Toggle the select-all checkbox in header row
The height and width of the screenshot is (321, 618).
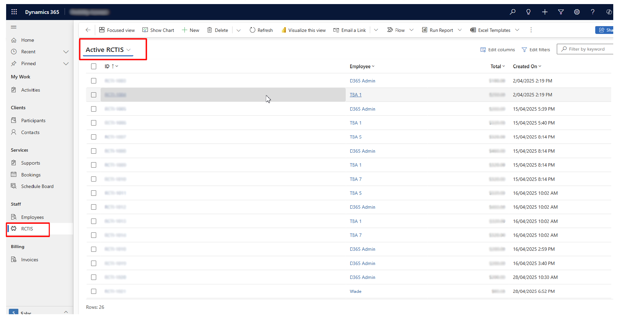coord(93,67)
